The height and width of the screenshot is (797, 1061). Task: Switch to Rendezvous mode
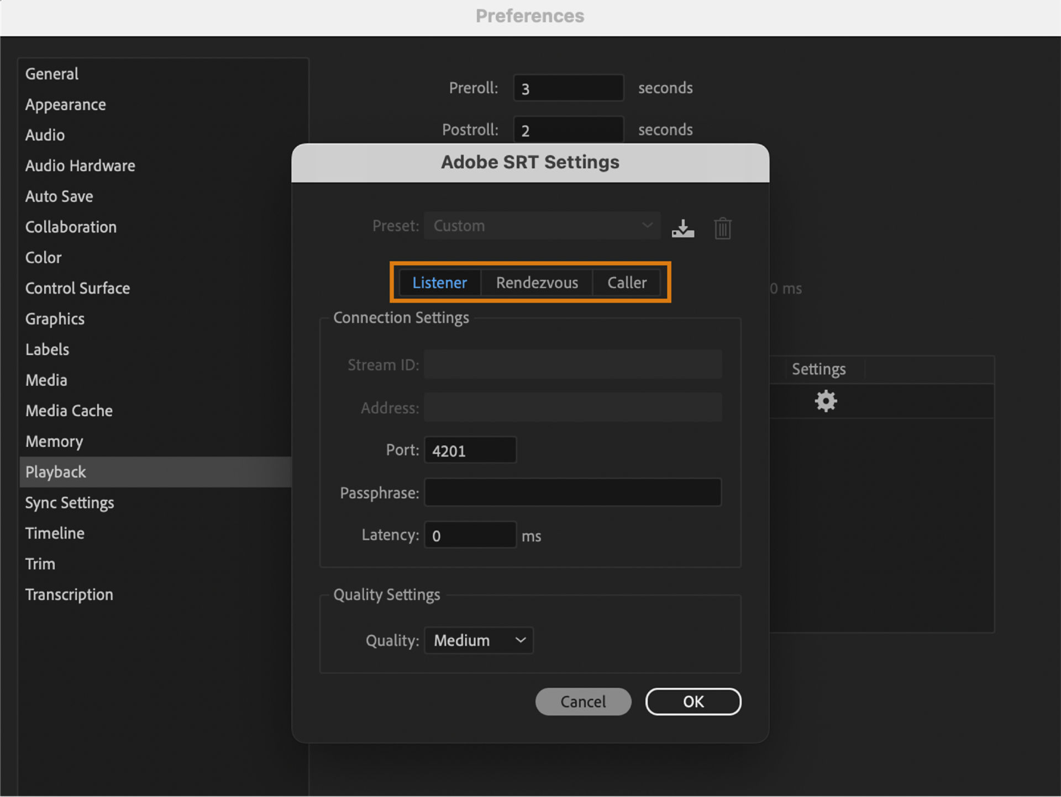(x=537, y=282)
